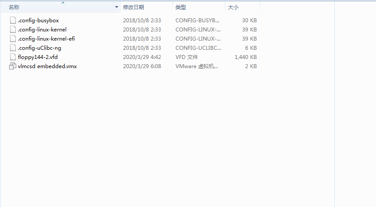Select the .config-busybox file icon
This screenshot has width=376, height=207.
(13, 21)
